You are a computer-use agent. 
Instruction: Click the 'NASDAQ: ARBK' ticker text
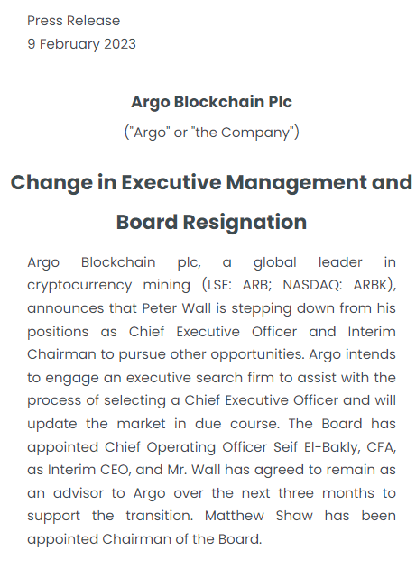coord(335,285)
